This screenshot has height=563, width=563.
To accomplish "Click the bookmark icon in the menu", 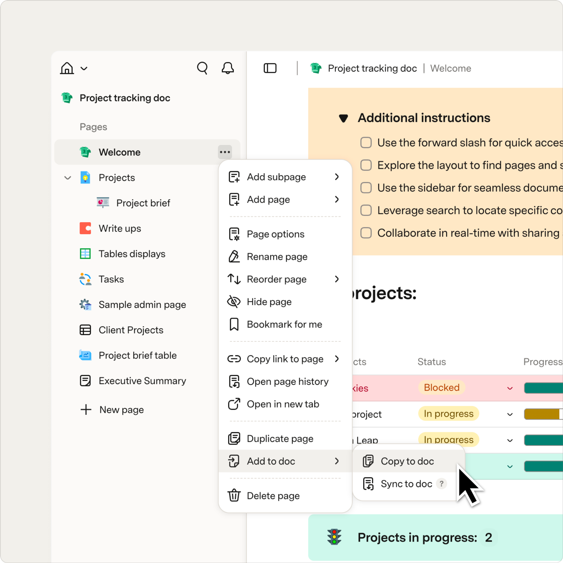I will pos(234,324).
